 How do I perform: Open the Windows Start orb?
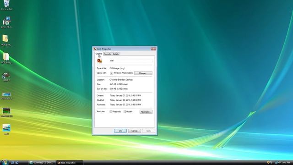[5, 162]
